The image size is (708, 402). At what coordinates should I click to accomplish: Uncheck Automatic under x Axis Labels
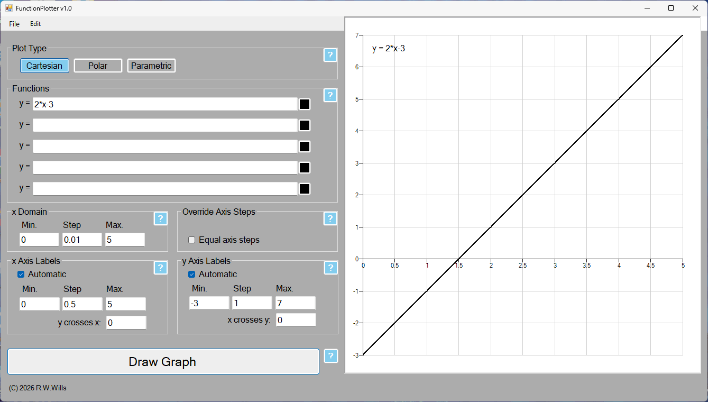tap(21, 274)
